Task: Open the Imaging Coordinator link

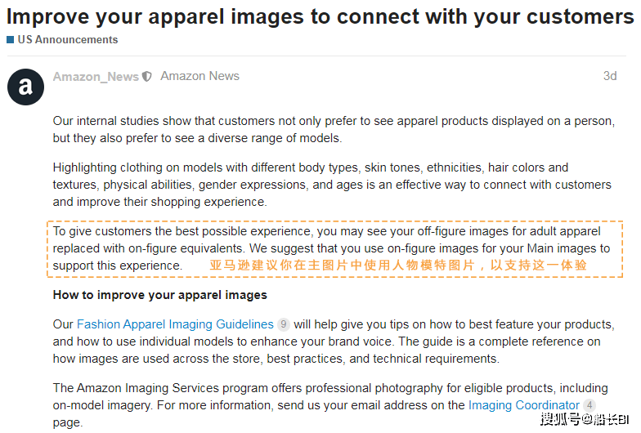Action: (523, 405)
